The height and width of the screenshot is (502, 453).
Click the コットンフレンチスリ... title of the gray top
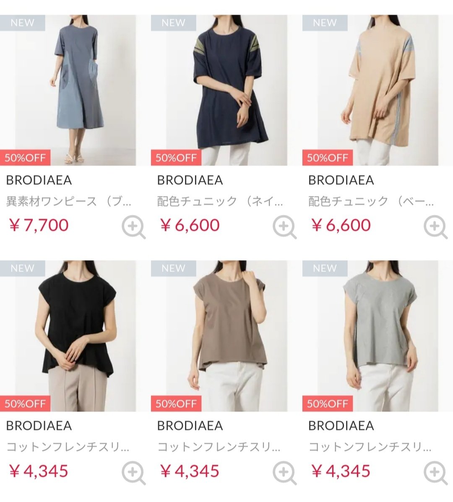pyautogui.click(x=370, y=447)
